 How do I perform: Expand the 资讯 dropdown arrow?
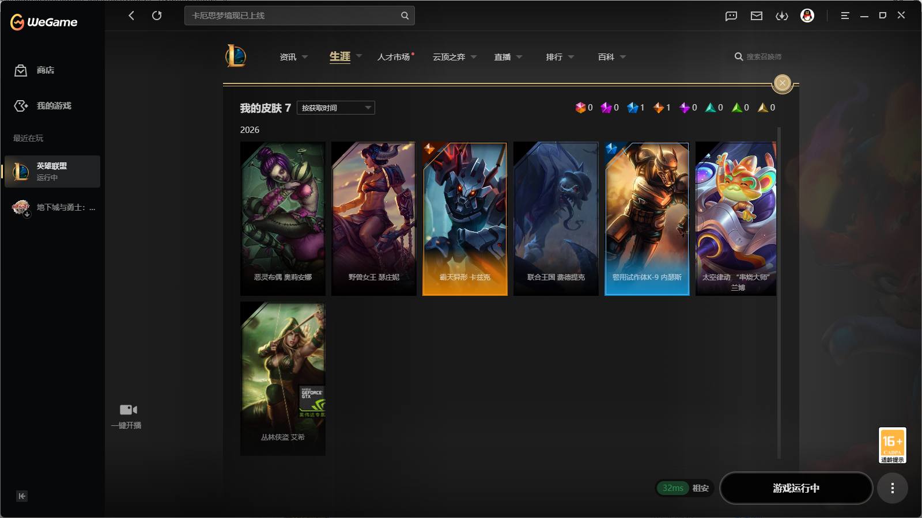[305, 57]
